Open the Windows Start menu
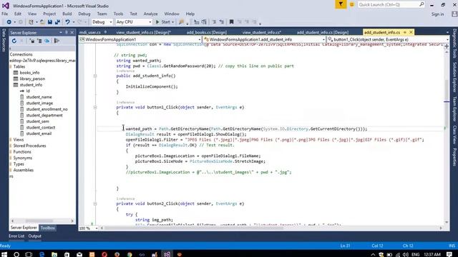458x257 pixels. (x=4, y=254)
